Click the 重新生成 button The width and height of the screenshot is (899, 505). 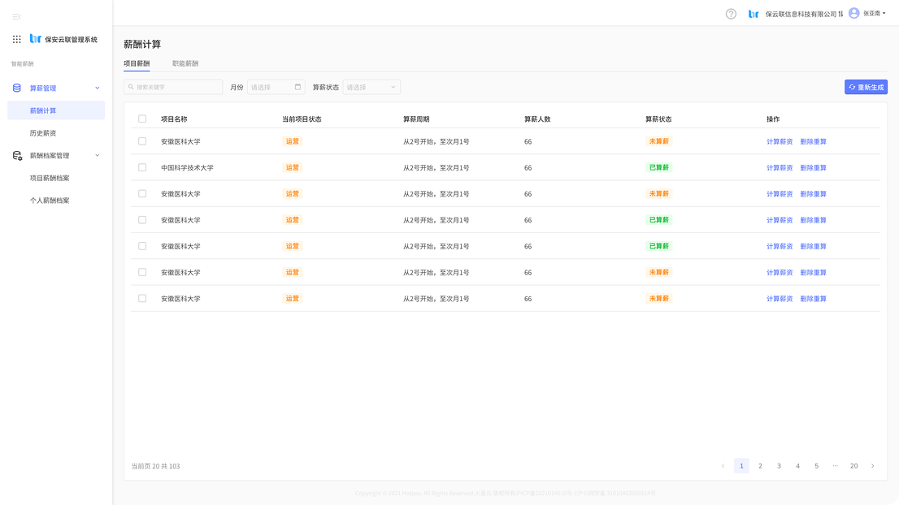866,87
